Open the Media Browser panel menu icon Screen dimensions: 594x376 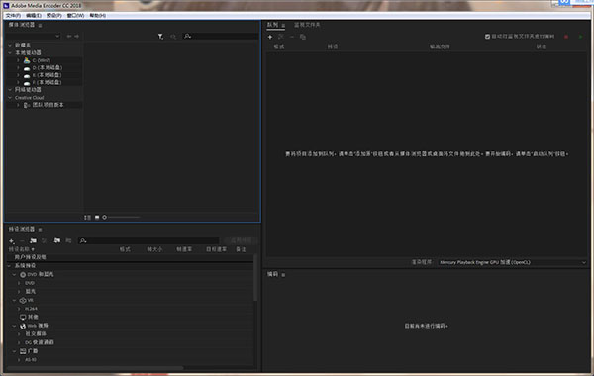[x=40, y=25]
